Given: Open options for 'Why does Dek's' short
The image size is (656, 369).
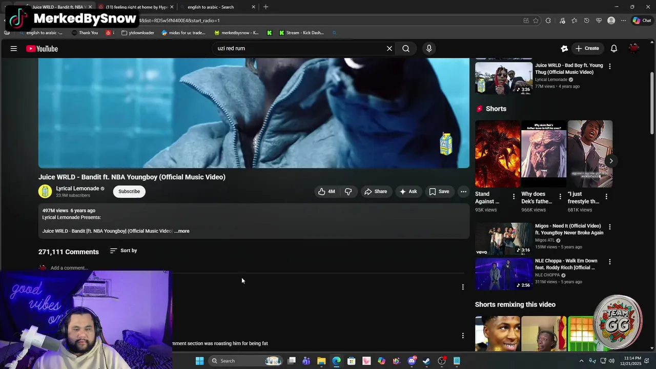Looking at the screenshot, I should [x=560, y=196].
